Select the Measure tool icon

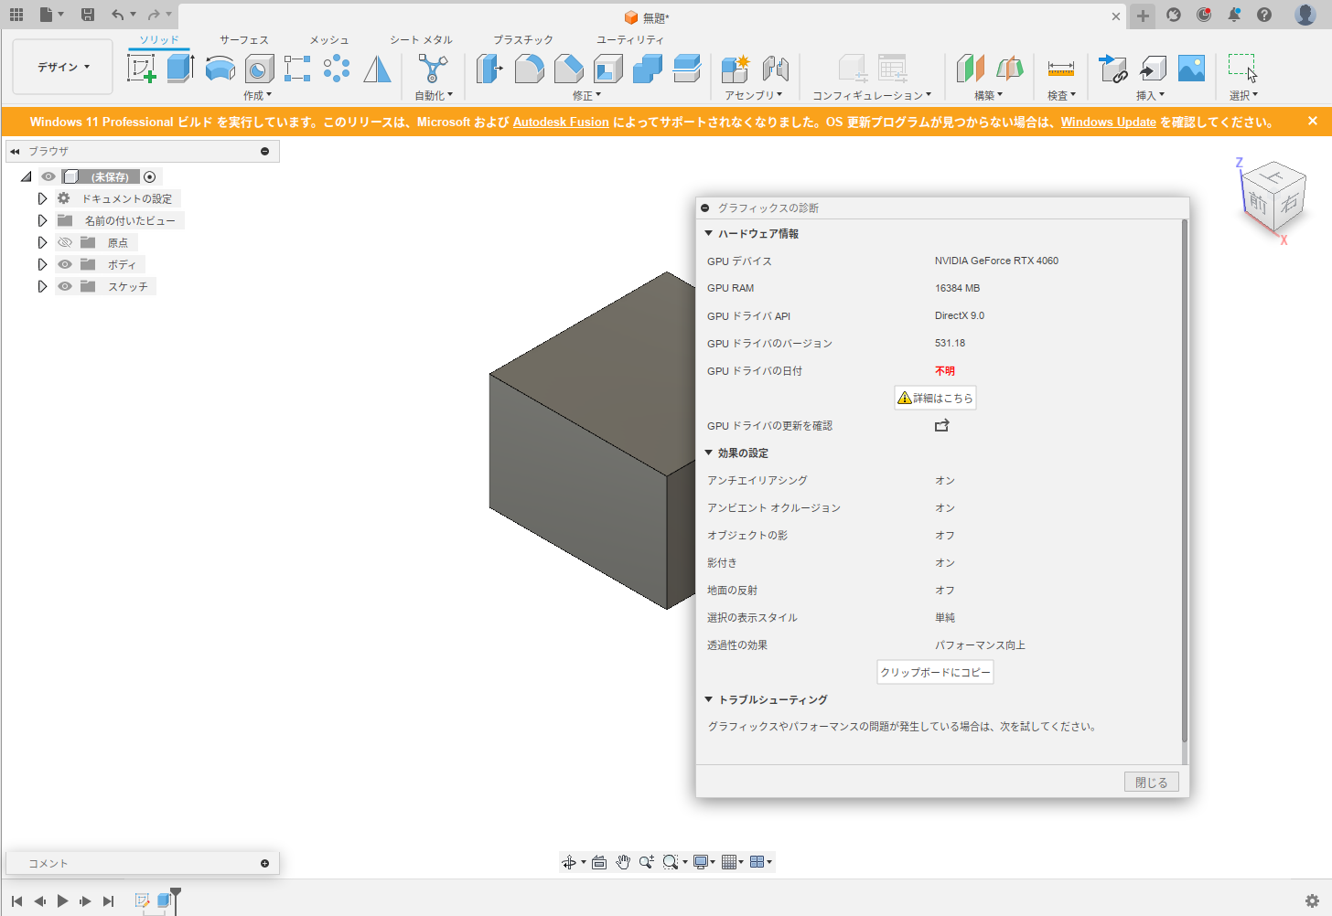(1061, 69)
